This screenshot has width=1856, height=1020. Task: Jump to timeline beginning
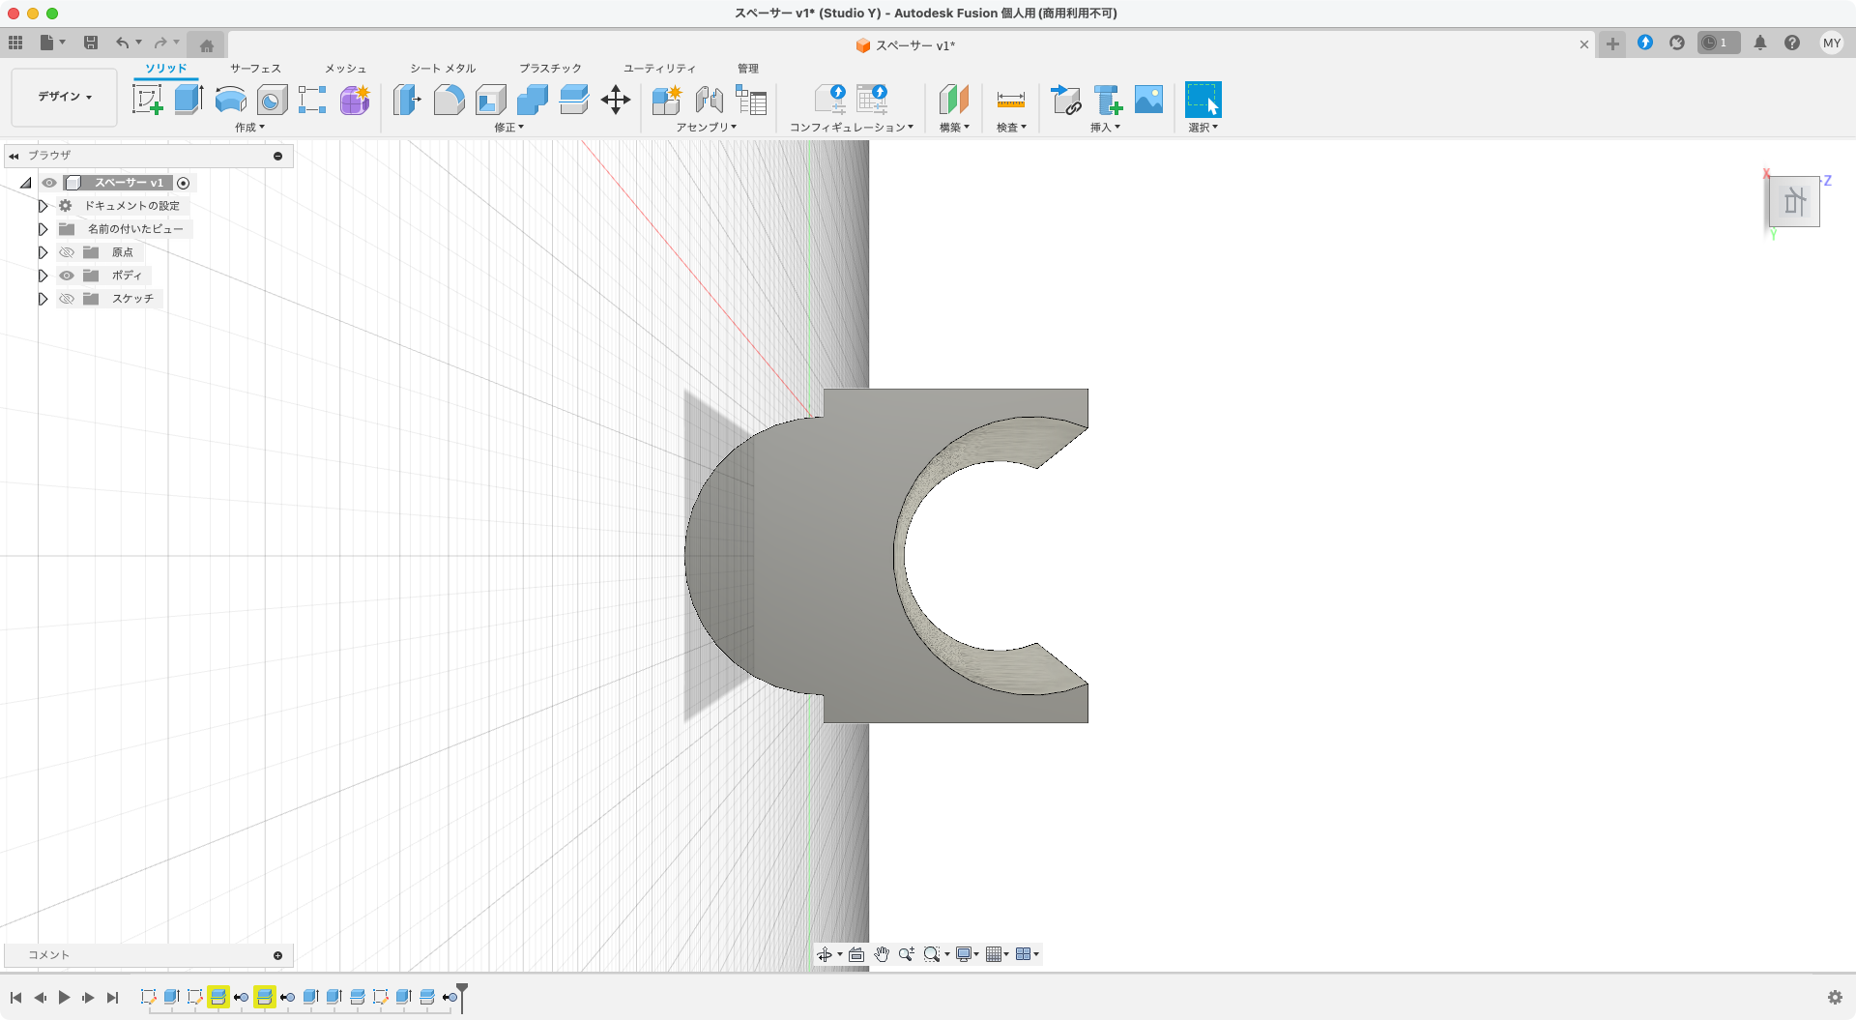(x=16, y=998)
